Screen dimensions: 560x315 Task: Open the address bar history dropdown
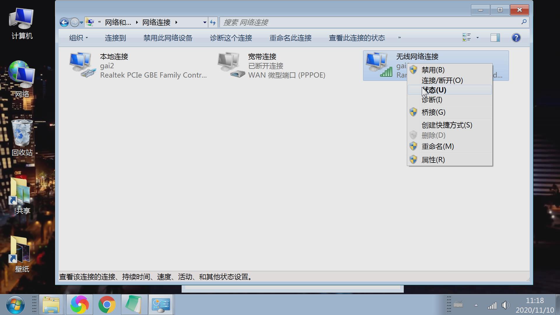[204, 22]
